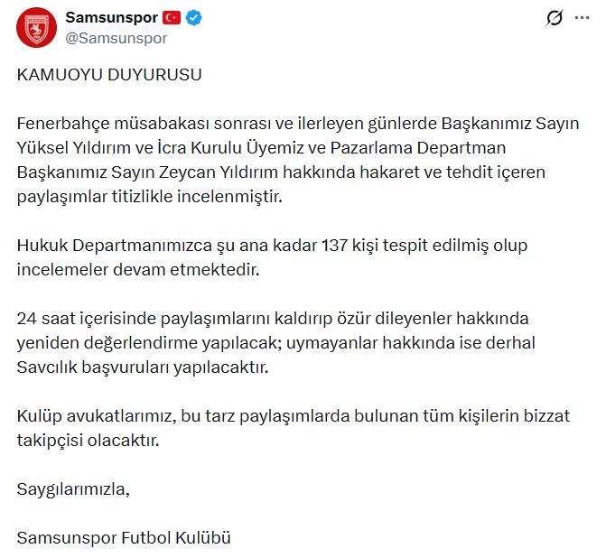Open the @Samsunspor handle link

(x=117, y=39)
